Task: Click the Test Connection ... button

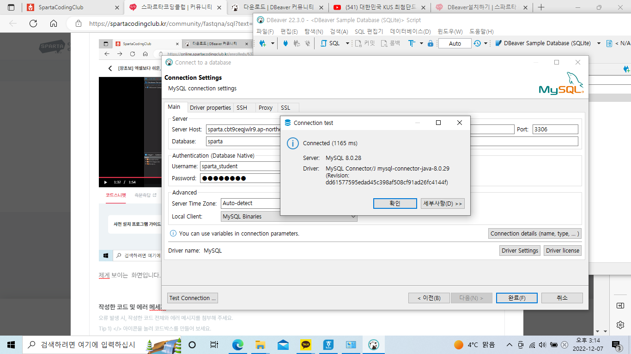Action: point(193,298)
